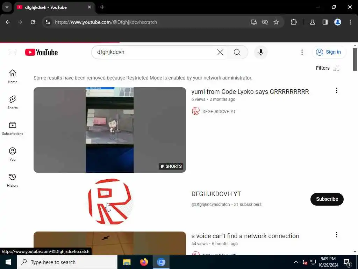Open Chrome Labs flask icon
The width and height of the screenshot is (358, 269).
(313, 22)
